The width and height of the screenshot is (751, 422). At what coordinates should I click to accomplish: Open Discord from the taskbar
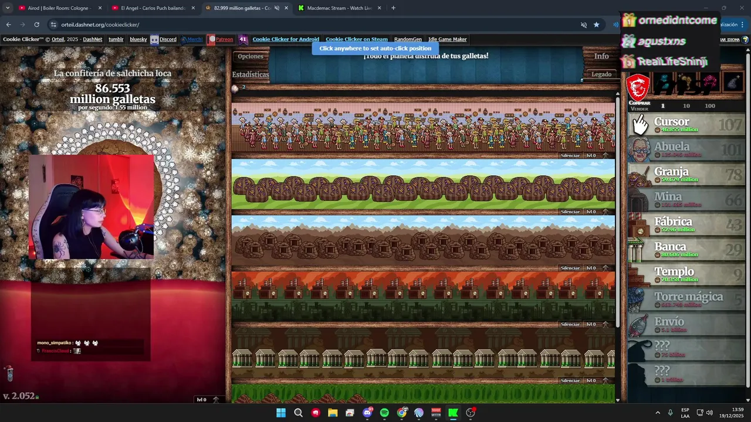(x=367, y=413)
